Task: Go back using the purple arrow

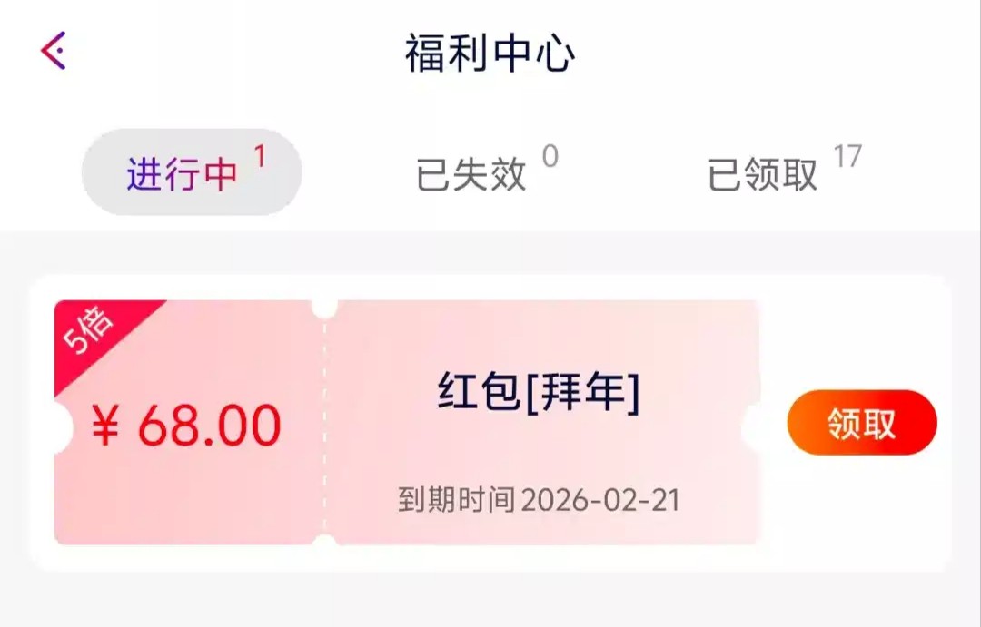Action: click(x=54, y=51)
